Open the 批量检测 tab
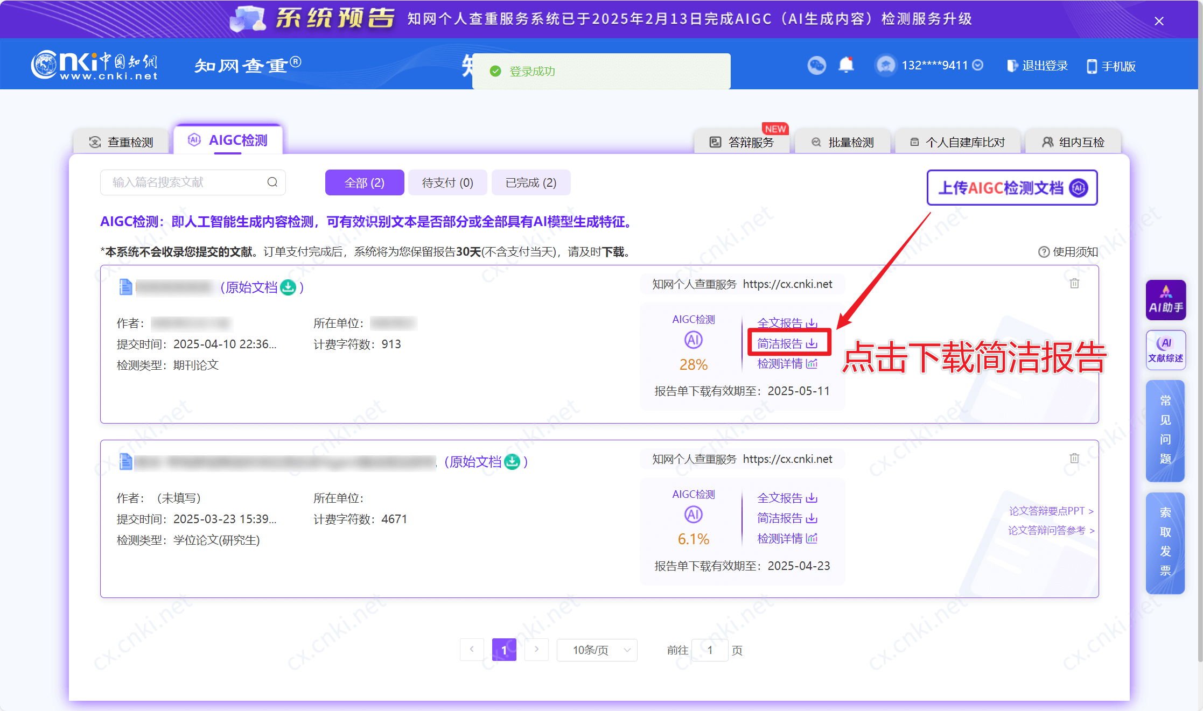Screen dimensions: 1203x711 pos(842,142)
